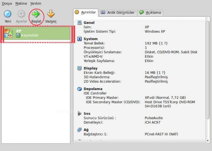The width and height of the screenshot is (212, 151).
Task: Click the Ağ section network icon
Action: (80, 130)
